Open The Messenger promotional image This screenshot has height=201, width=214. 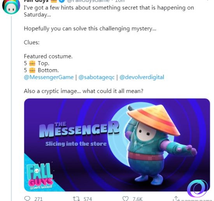(x=117, y=145)
